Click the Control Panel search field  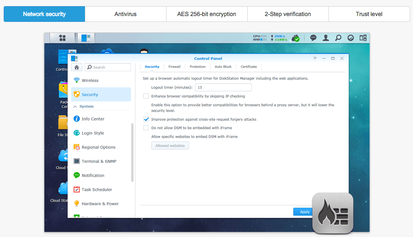point(108,68)
